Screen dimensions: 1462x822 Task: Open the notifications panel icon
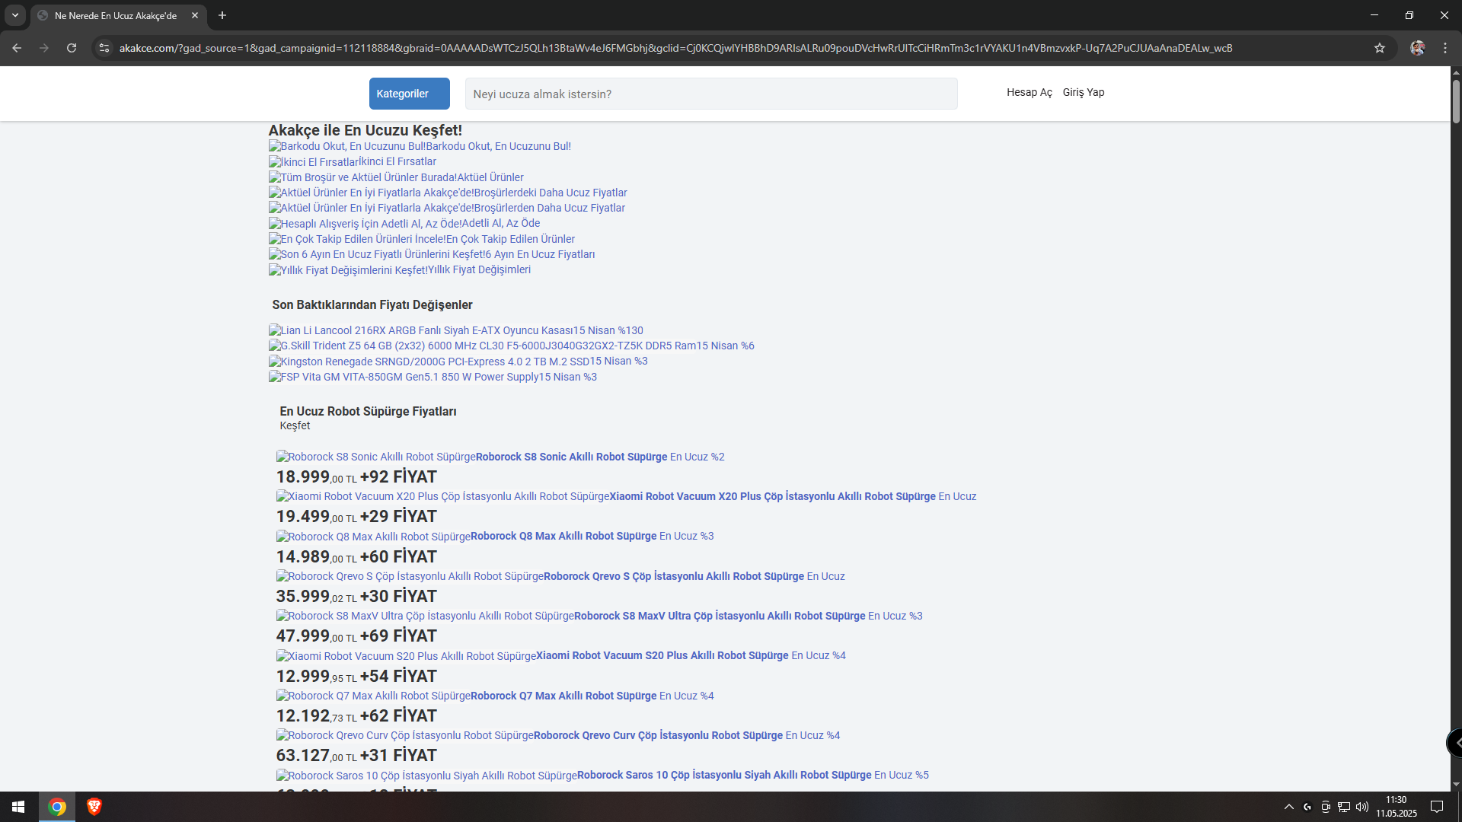pyautogui.click(x=1437, y=807)
